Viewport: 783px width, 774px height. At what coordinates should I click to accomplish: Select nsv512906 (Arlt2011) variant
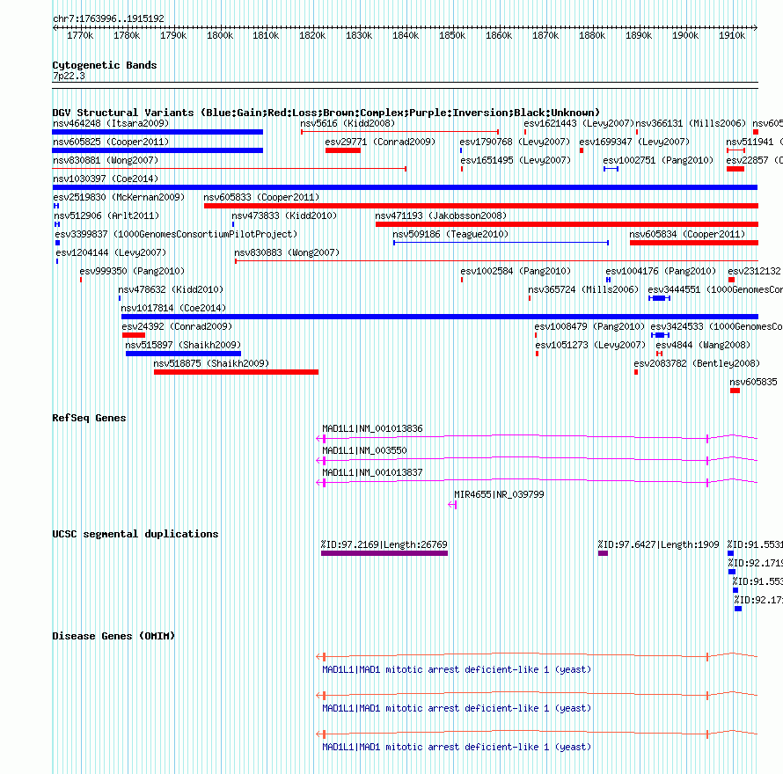[x=106, y=215]
